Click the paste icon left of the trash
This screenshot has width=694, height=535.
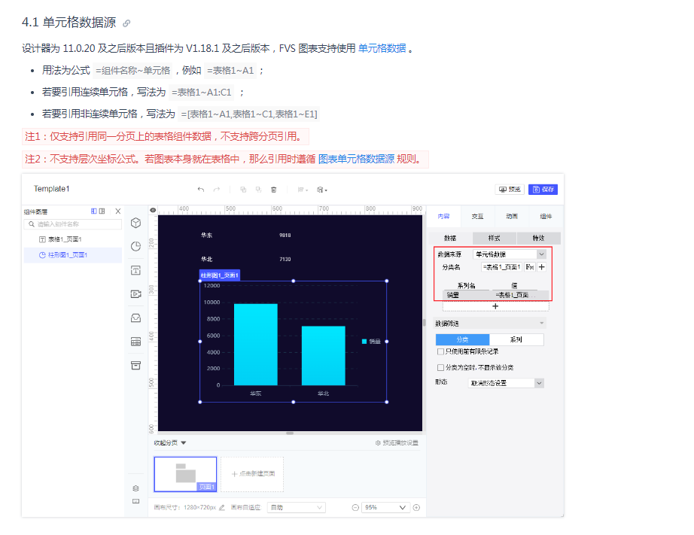click(258, 190)
